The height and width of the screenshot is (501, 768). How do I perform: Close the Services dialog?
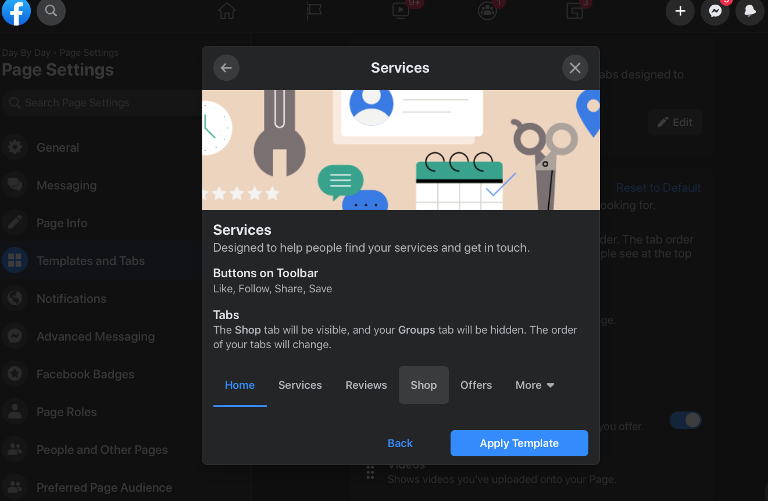tap(575, 68)
